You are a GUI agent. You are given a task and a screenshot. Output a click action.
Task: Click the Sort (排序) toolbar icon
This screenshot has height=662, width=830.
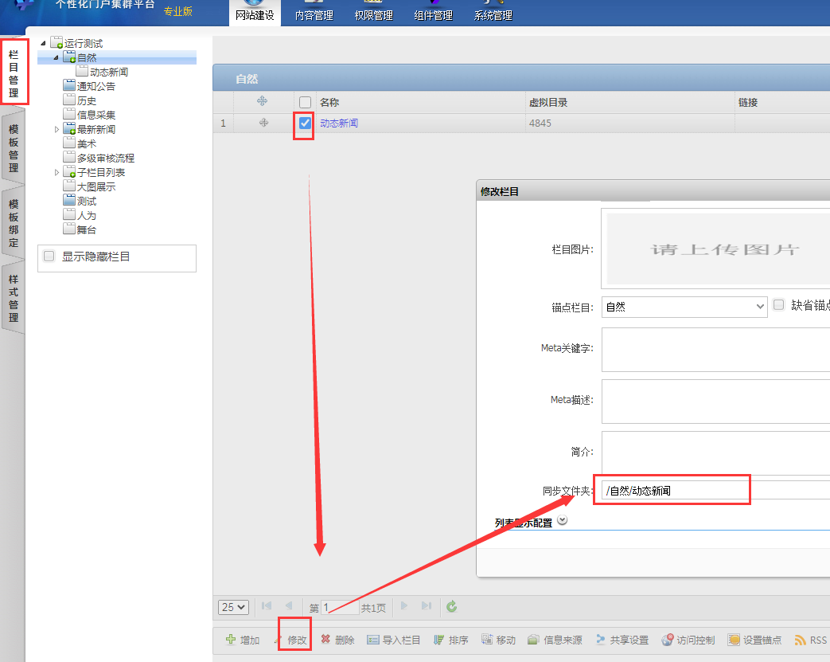438,640
